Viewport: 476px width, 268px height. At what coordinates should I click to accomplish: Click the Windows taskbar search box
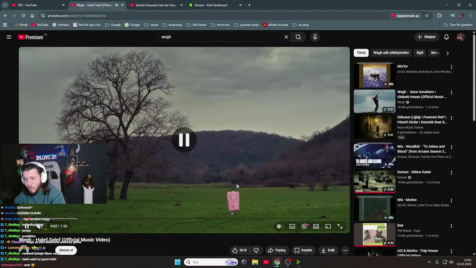211,262
